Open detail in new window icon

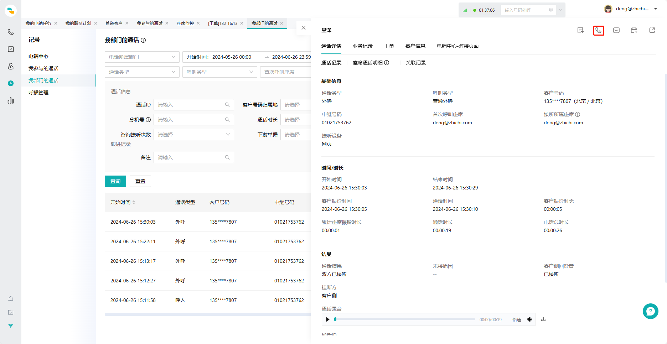[652, 30]
